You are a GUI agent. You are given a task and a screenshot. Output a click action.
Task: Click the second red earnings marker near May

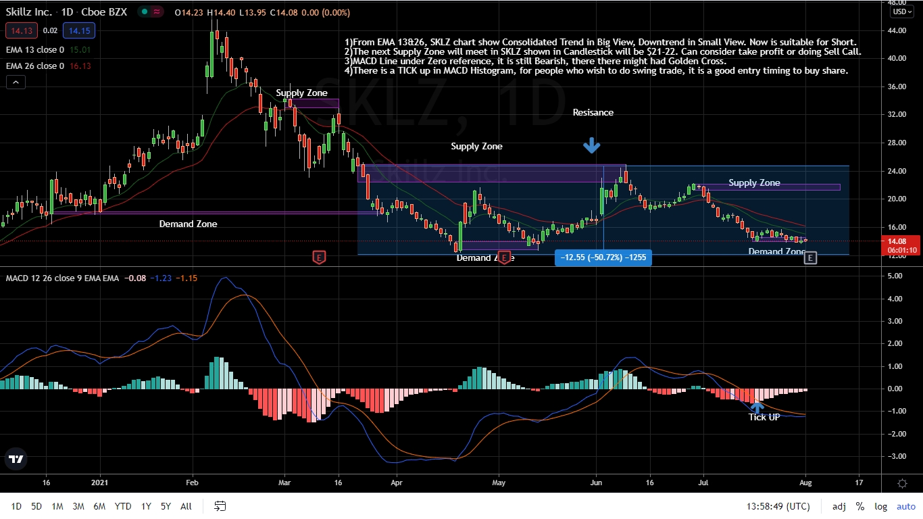pyautogui.click(x=504, y=257)
